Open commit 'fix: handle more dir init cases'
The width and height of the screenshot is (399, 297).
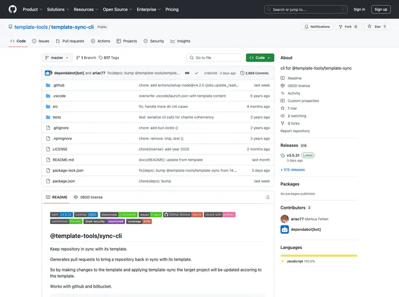click(163, 107)
